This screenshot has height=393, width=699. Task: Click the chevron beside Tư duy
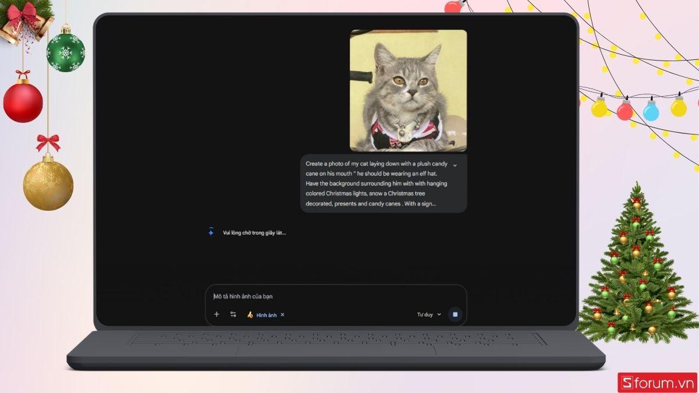tap(439, 314)
